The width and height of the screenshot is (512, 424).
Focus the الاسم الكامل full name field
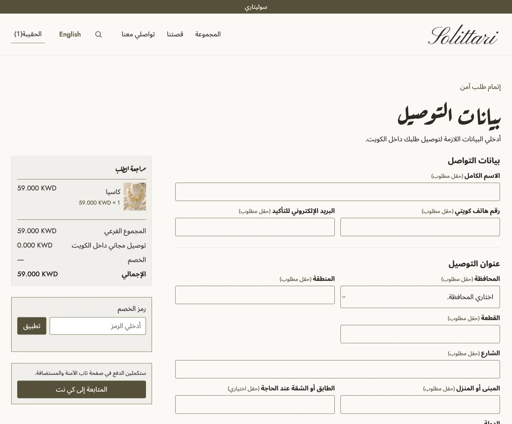(338, 192)
